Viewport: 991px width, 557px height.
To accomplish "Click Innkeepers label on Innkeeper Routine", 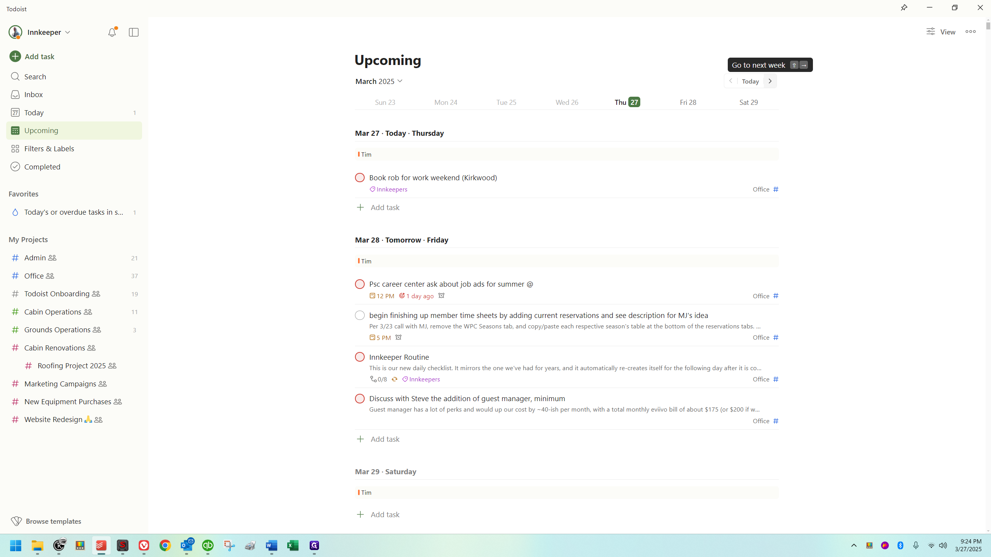I will (x=421, y=379).
